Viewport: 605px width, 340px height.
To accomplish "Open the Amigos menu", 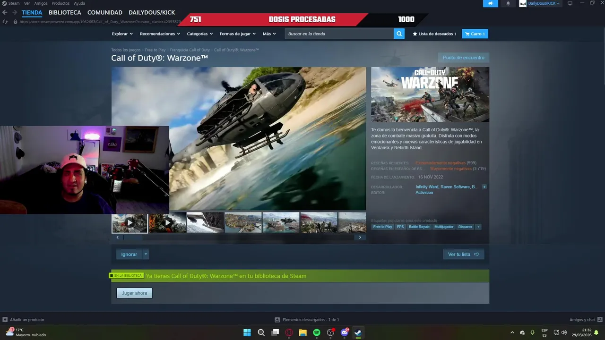I will pos(41,3).
